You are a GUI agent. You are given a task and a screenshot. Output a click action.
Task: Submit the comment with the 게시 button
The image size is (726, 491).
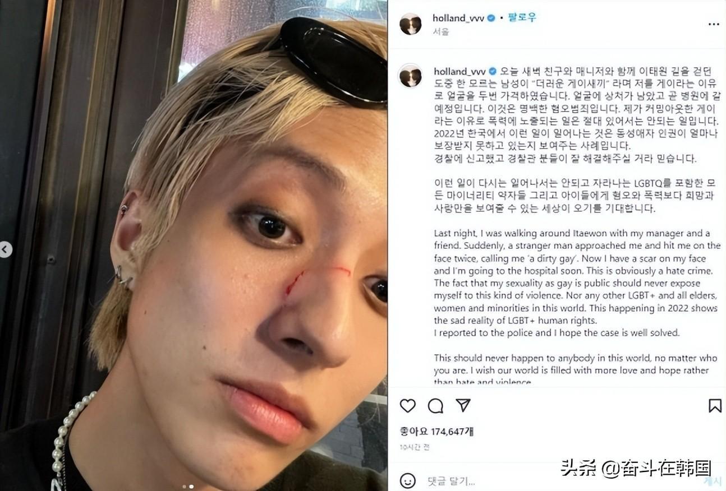(713, 481)
